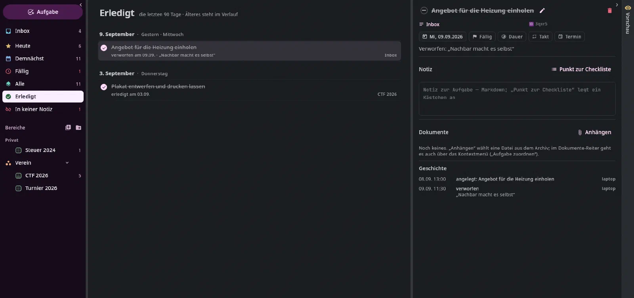Click the Inbox list label in detail panel
The image size is (634, 298).
tap(429, 25)
